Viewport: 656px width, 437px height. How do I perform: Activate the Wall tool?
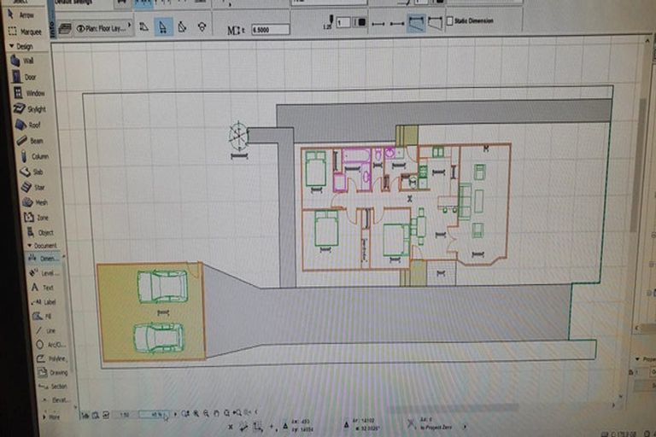(27, 61)
